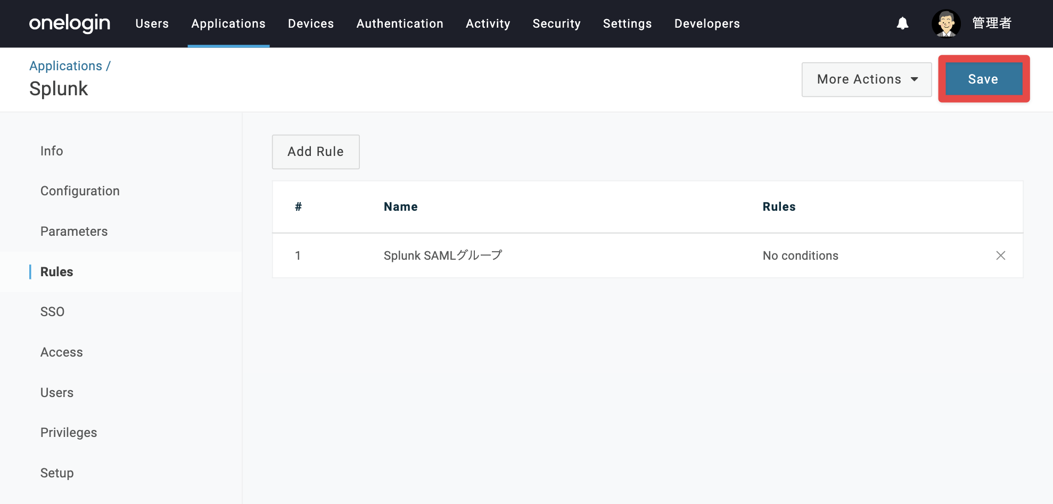Screen dimensions: 1053x504
Task: Open the Activity menu
Action: click(488, 23)
